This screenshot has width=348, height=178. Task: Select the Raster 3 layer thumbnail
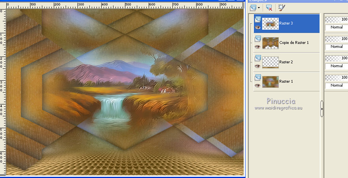[270, 23]
